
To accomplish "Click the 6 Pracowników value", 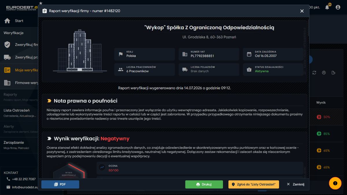I will point(137,71).
